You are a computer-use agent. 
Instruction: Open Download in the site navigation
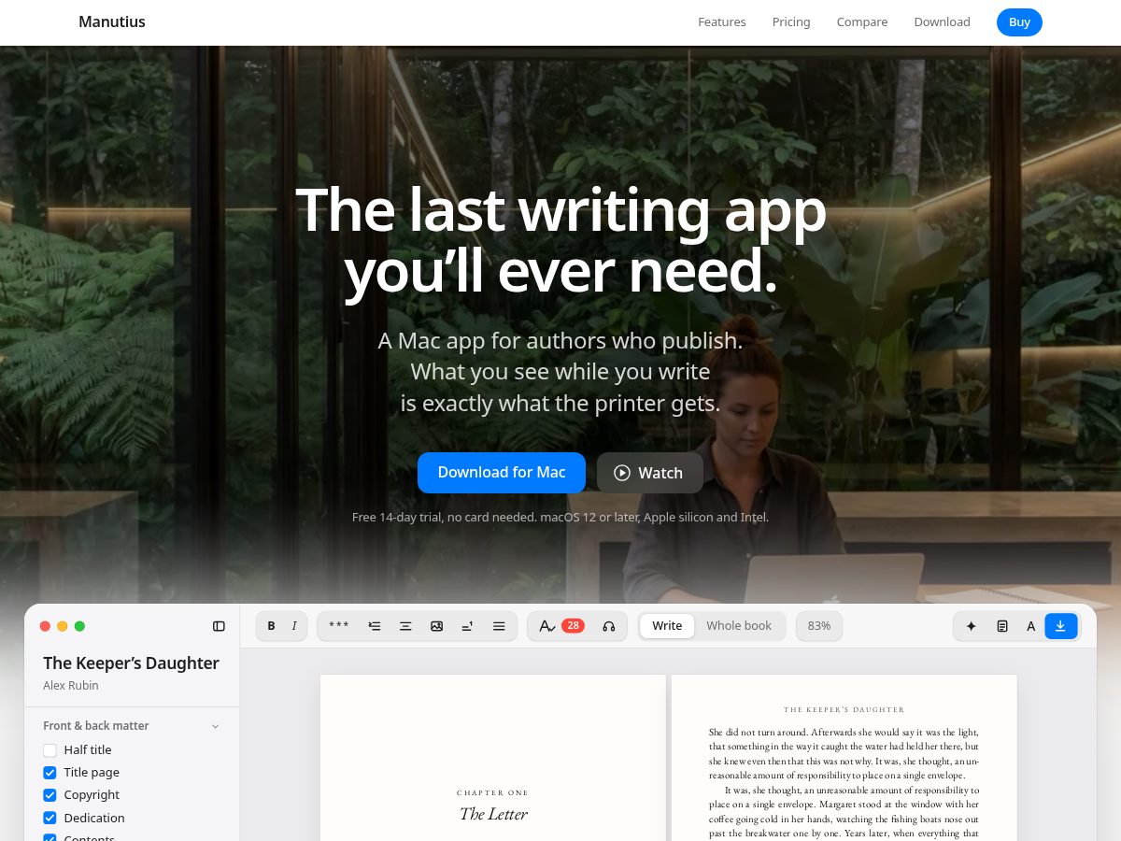click(x=942, y=21)
